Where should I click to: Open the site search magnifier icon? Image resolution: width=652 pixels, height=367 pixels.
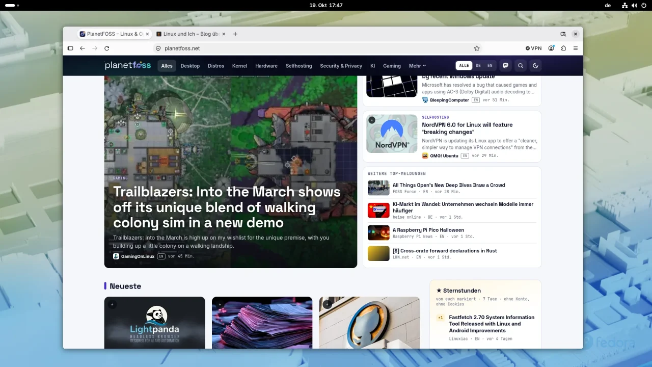(521, 66)
